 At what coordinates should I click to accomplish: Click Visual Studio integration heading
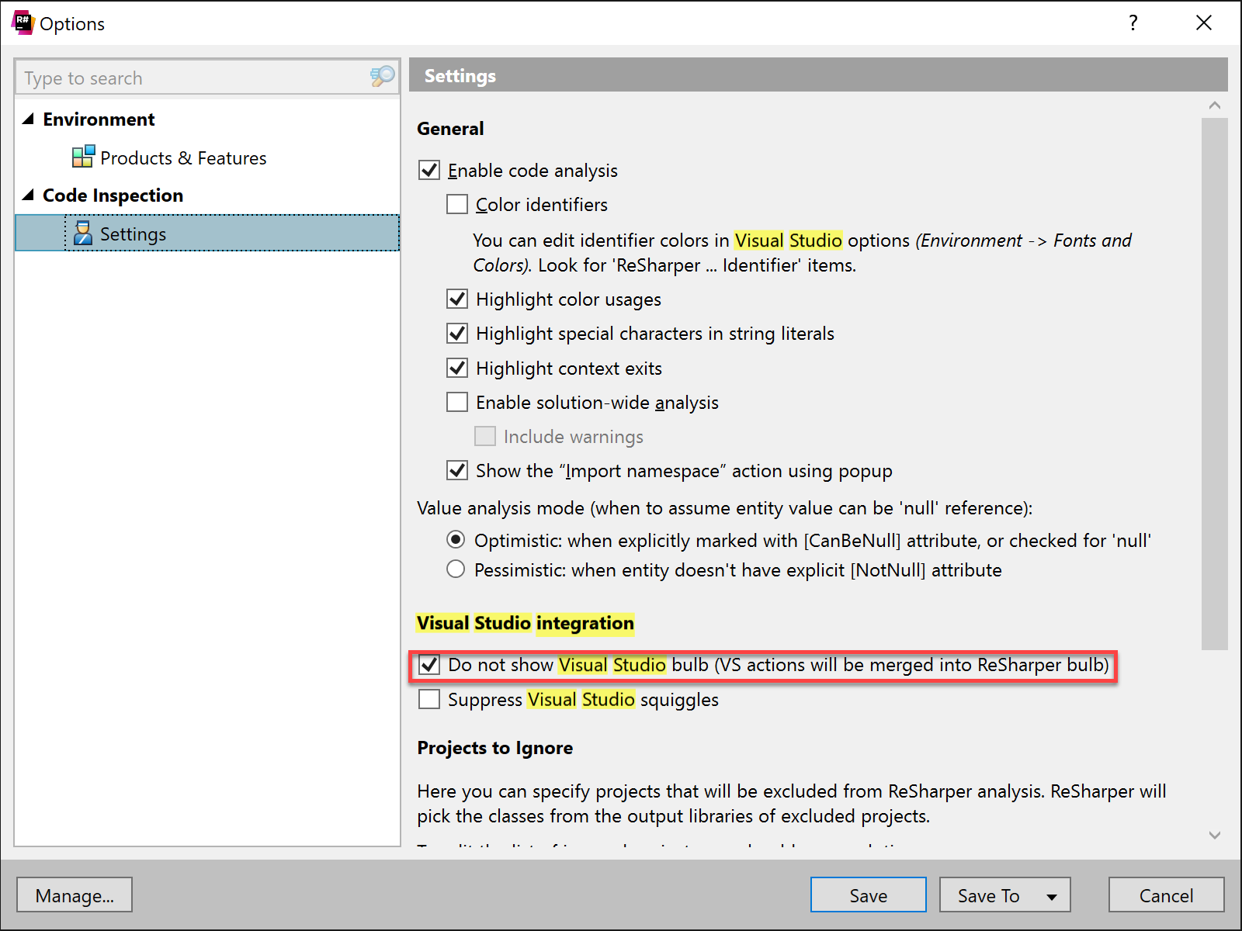526,623
